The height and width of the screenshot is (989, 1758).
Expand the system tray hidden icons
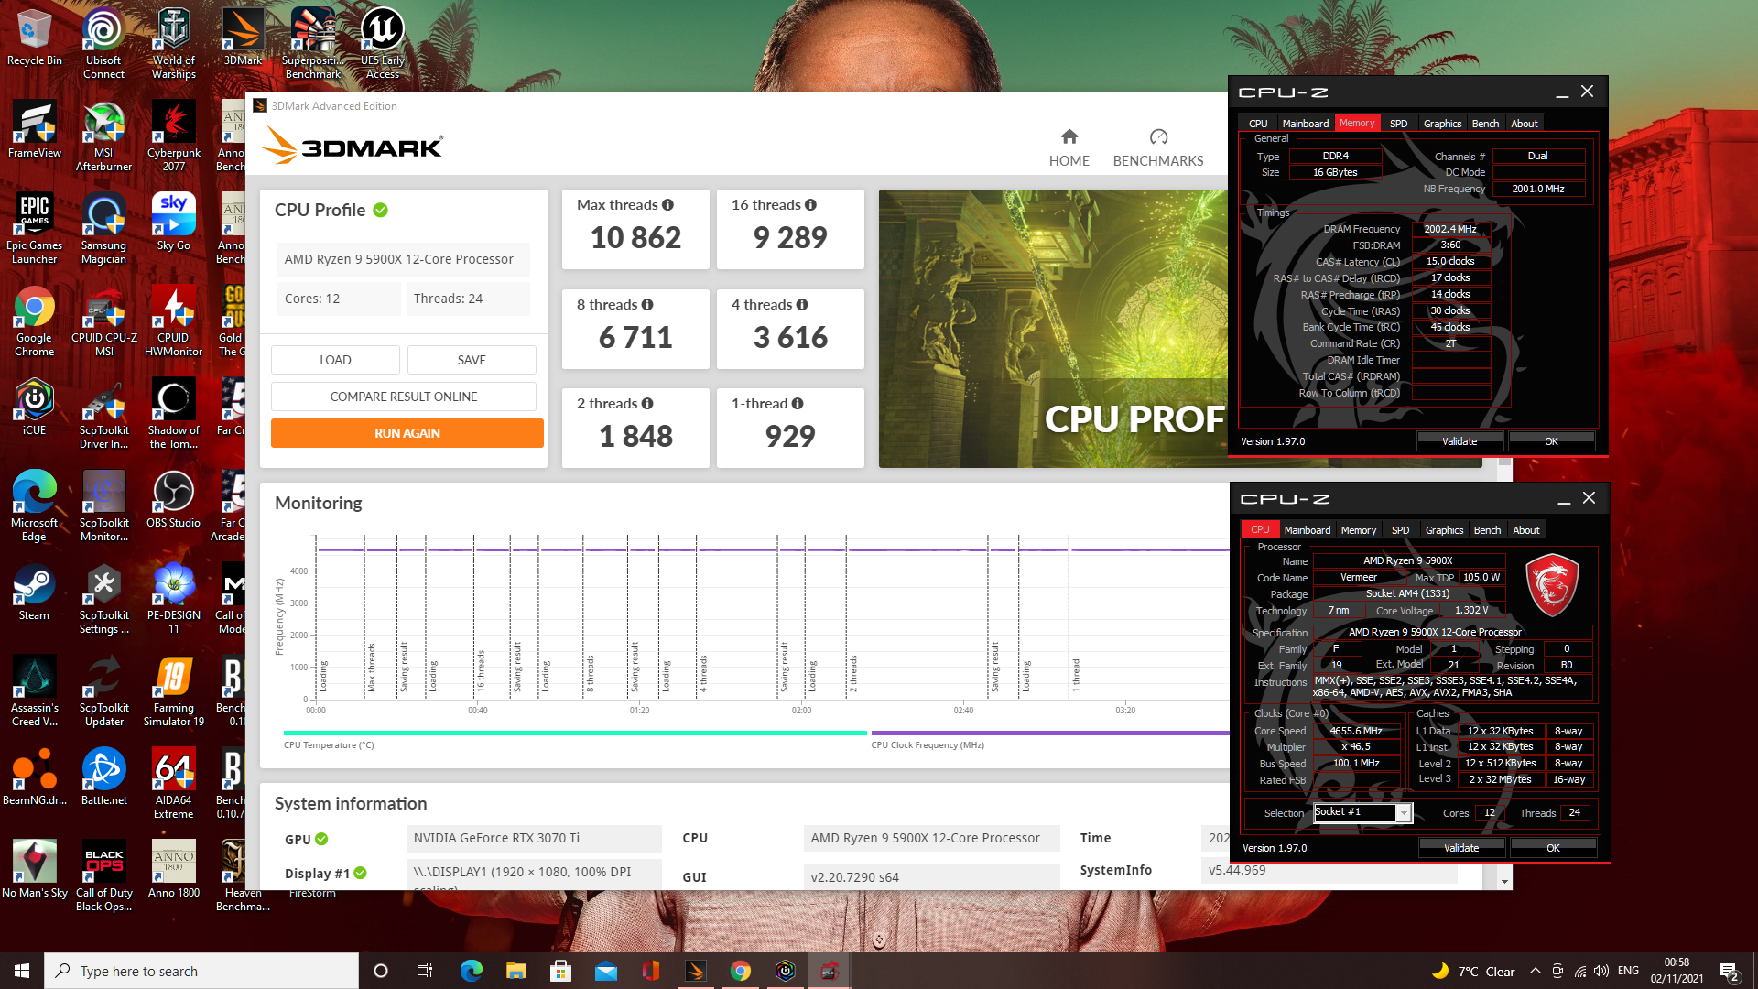click(x=1536, y=971)
